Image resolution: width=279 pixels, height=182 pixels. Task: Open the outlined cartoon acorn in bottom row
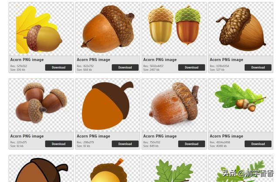pyautogui.click(x=41, y=171)
